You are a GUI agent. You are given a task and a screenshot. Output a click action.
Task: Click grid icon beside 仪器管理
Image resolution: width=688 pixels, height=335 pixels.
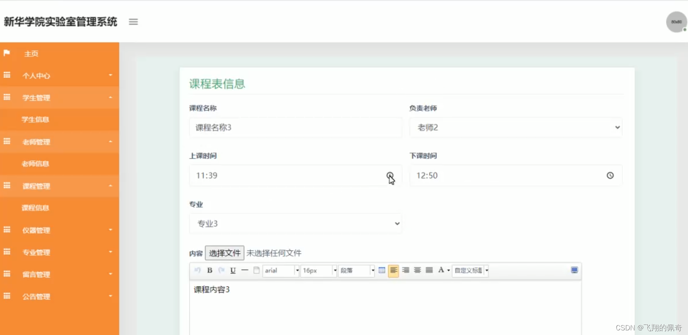coord(7,230)
